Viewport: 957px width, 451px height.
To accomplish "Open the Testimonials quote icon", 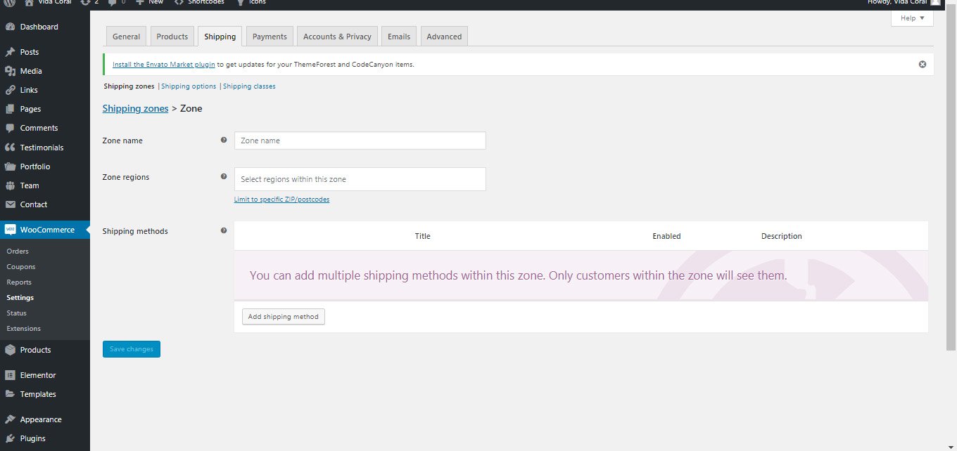I will [10, 148].
